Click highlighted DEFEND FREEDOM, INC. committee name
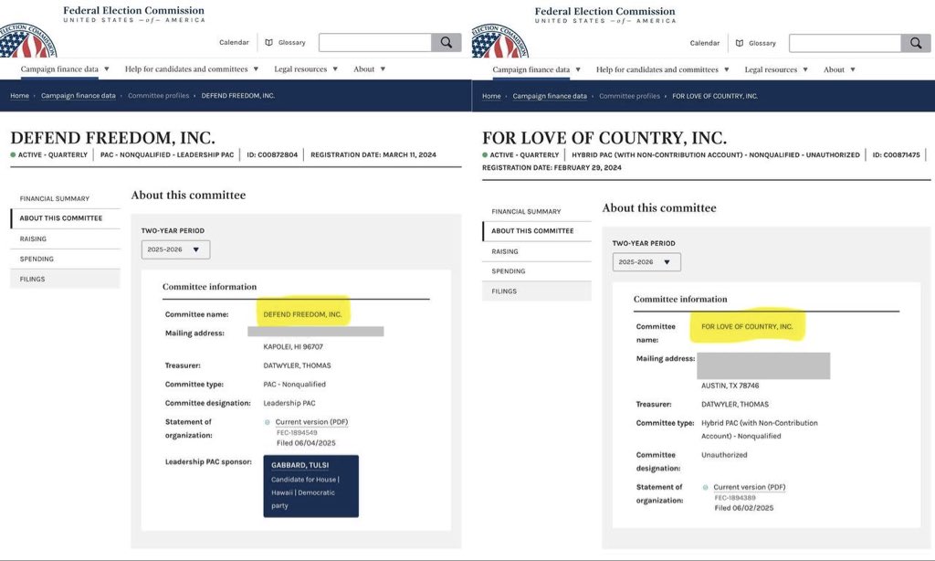Viewport: 935px width, 561px height. tap(302, 314)
